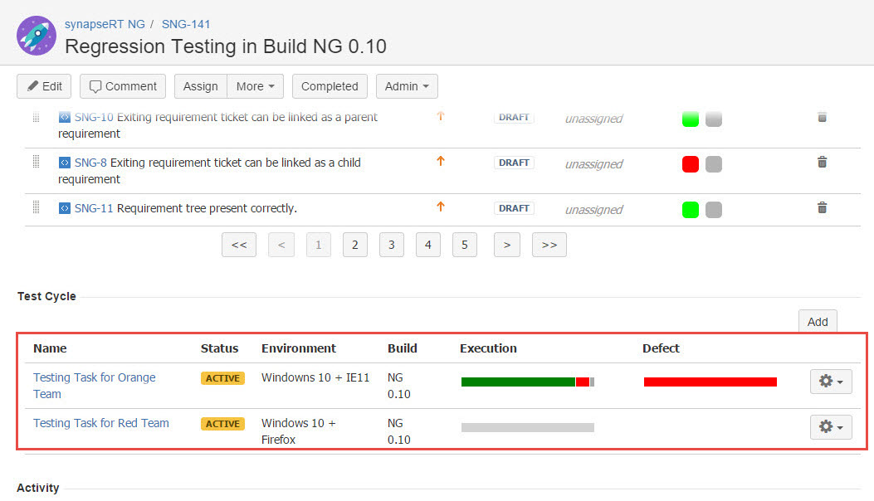Image resolution: width=874 pixels, height=501 pixels.
Task: Open gear menu for Red Team cycle
Action: tap(830, 426)
